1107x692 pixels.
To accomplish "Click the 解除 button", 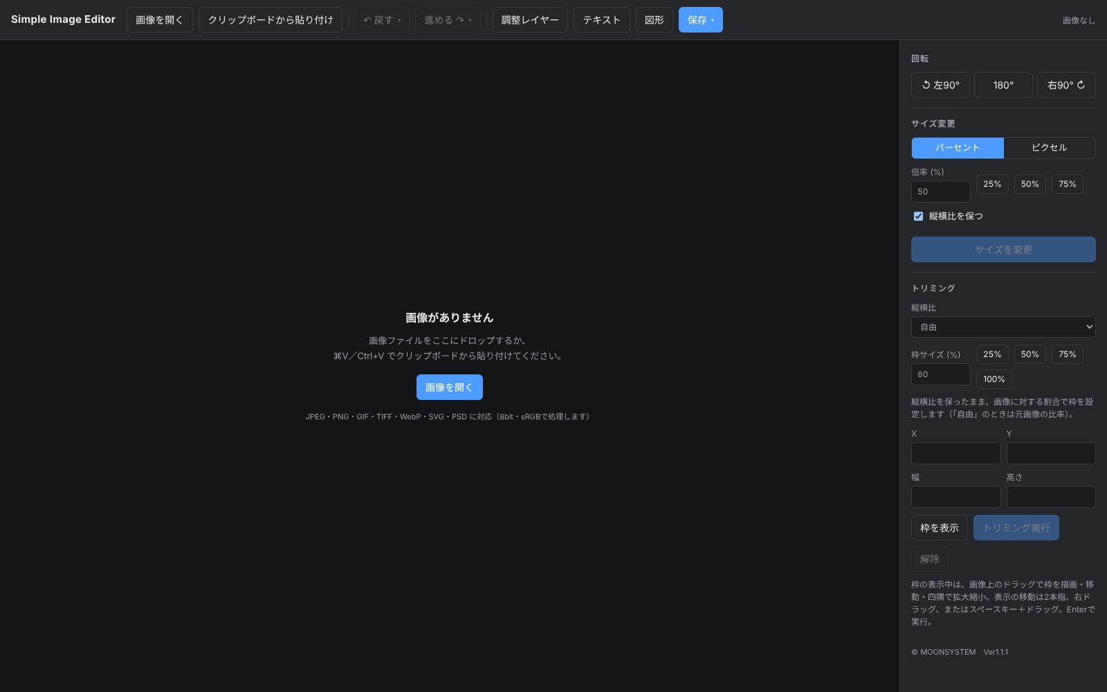I will pyautogui.click(x=929, y=559).
